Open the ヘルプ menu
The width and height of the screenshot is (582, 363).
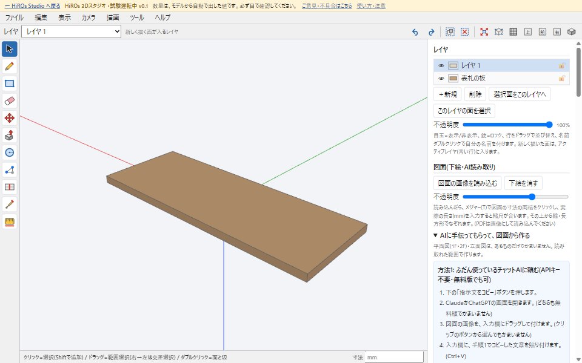point(162,18)
